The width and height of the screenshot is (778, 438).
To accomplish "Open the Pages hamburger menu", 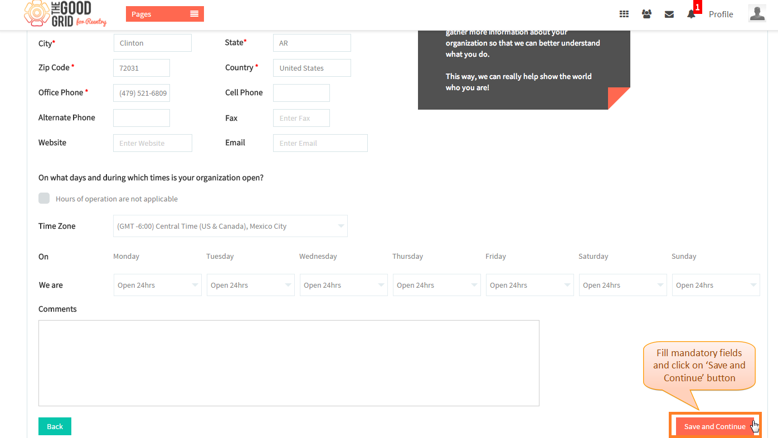I will point(165,14).
